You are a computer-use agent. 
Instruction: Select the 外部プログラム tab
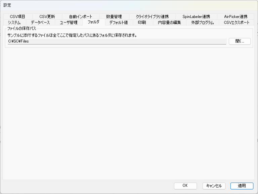(x=202, y=22)
